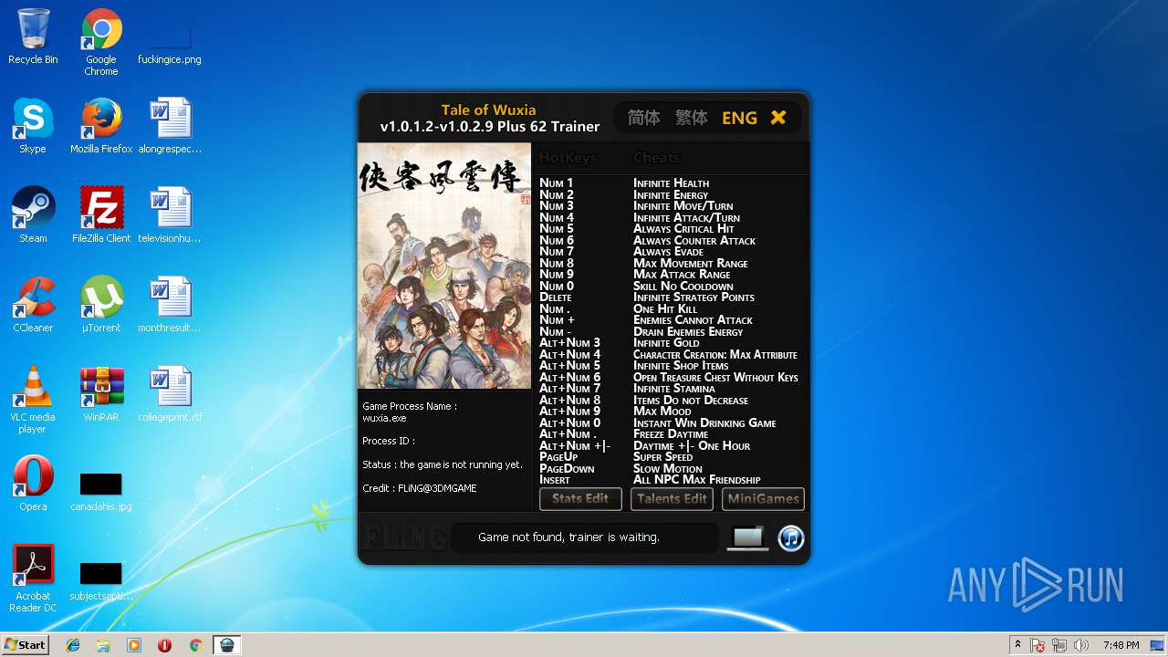
Task: Click the 7:48 PM taskbar clock
Action: click(x=1121, y=645)
